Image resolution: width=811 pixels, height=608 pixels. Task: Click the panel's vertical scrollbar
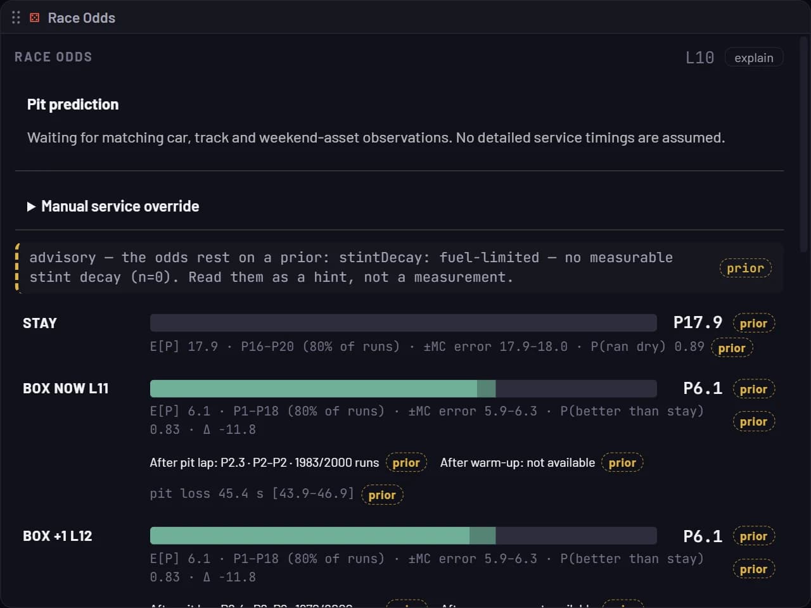(805, 146)
